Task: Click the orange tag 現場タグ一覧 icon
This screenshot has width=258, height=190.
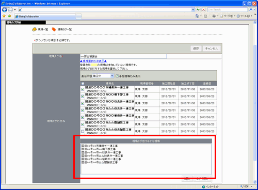Action: (x=54, y=29)
